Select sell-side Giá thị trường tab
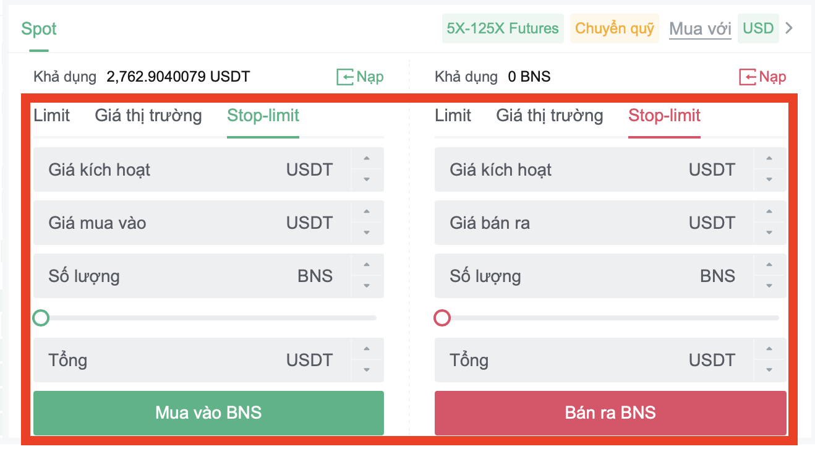The image size is (815, 449). pos(549,116)
